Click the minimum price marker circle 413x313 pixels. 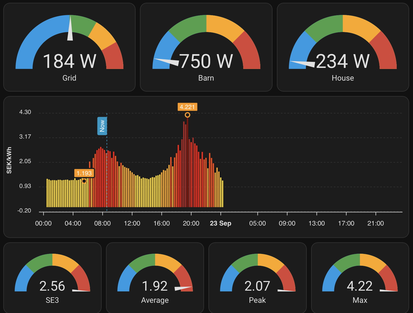coord(84,181)
